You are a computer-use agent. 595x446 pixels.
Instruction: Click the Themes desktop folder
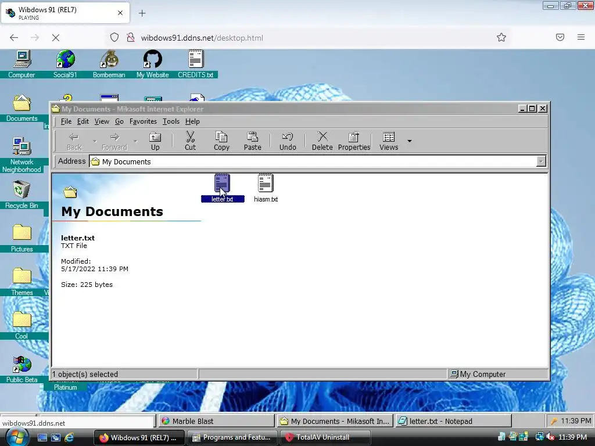click(x=21, y=282)
